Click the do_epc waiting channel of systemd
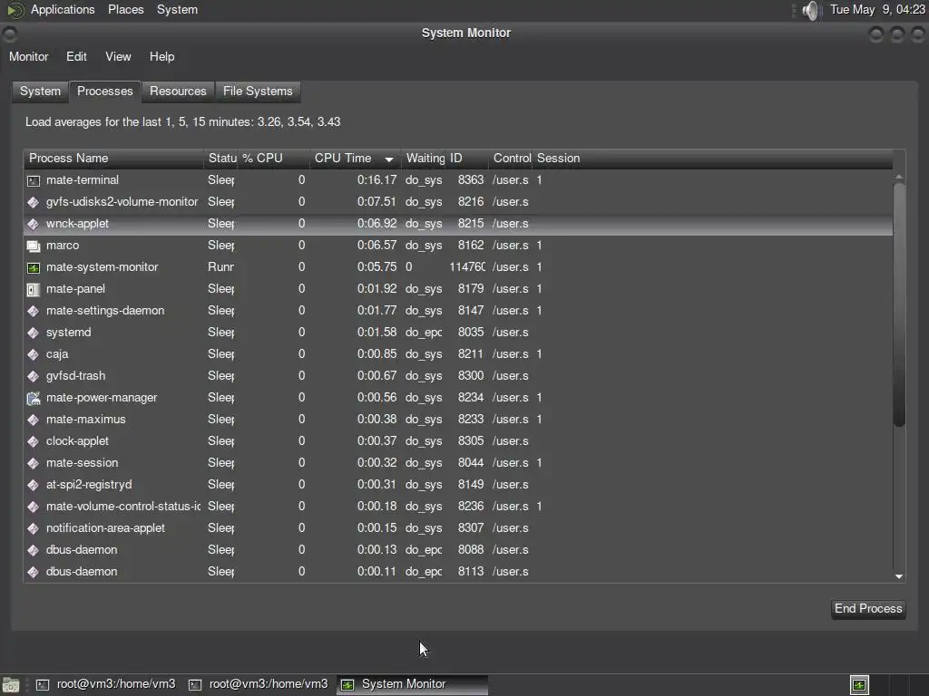The image size is (929, 696). (x=424, y=333)
